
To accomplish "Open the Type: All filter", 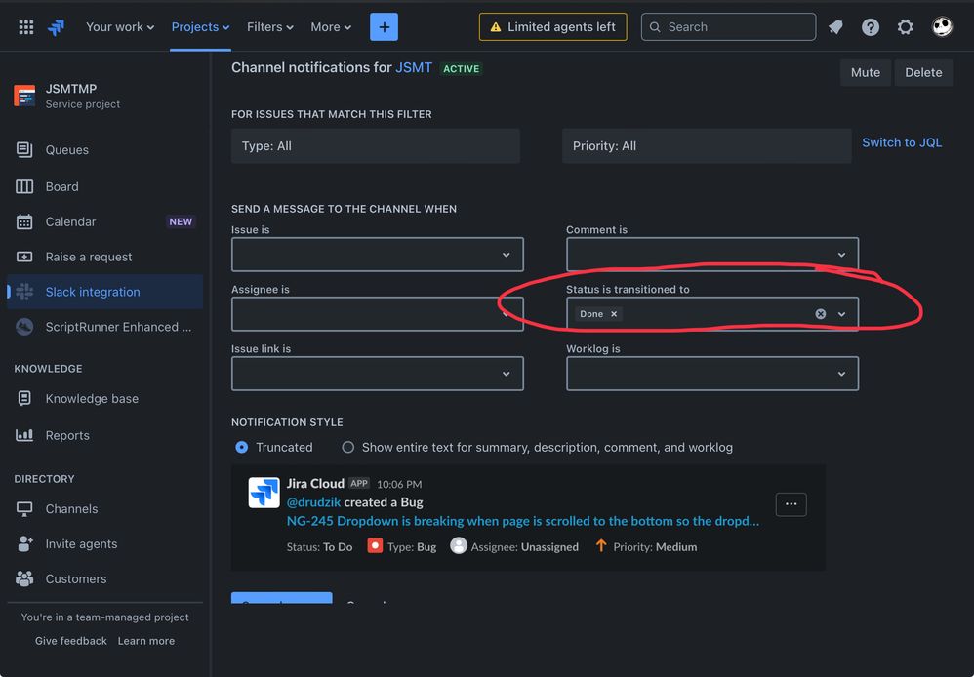I will pos(375,146).
